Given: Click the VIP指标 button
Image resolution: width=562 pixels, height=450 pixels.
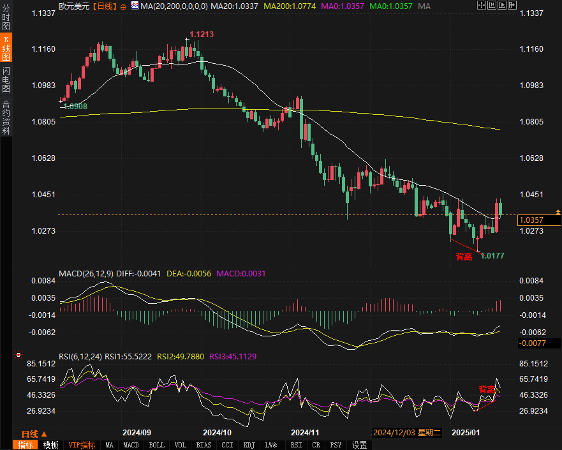Looking at the screenshot, I should [x=82, y=445].
